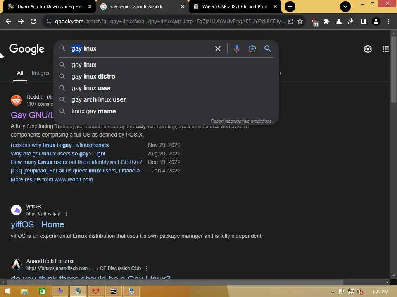Click the muted volume tray icon
The width and height of the screenshot is (397, 297).
[361, 292]
